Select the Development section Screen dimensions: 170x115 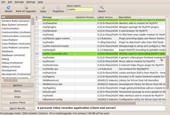[16, 70]
